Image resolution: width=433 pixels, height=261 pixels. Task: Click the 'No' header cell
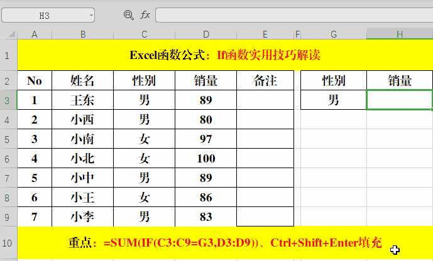(x=35, y=80)
